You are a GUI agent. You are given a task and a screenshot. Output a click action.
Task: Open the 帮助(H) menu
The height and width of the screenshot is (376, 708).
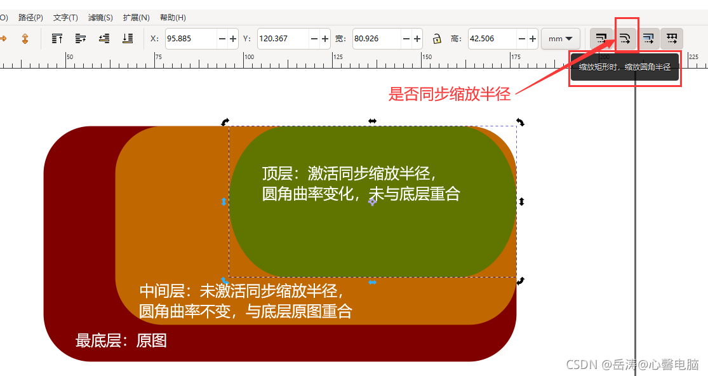point(173,18)
